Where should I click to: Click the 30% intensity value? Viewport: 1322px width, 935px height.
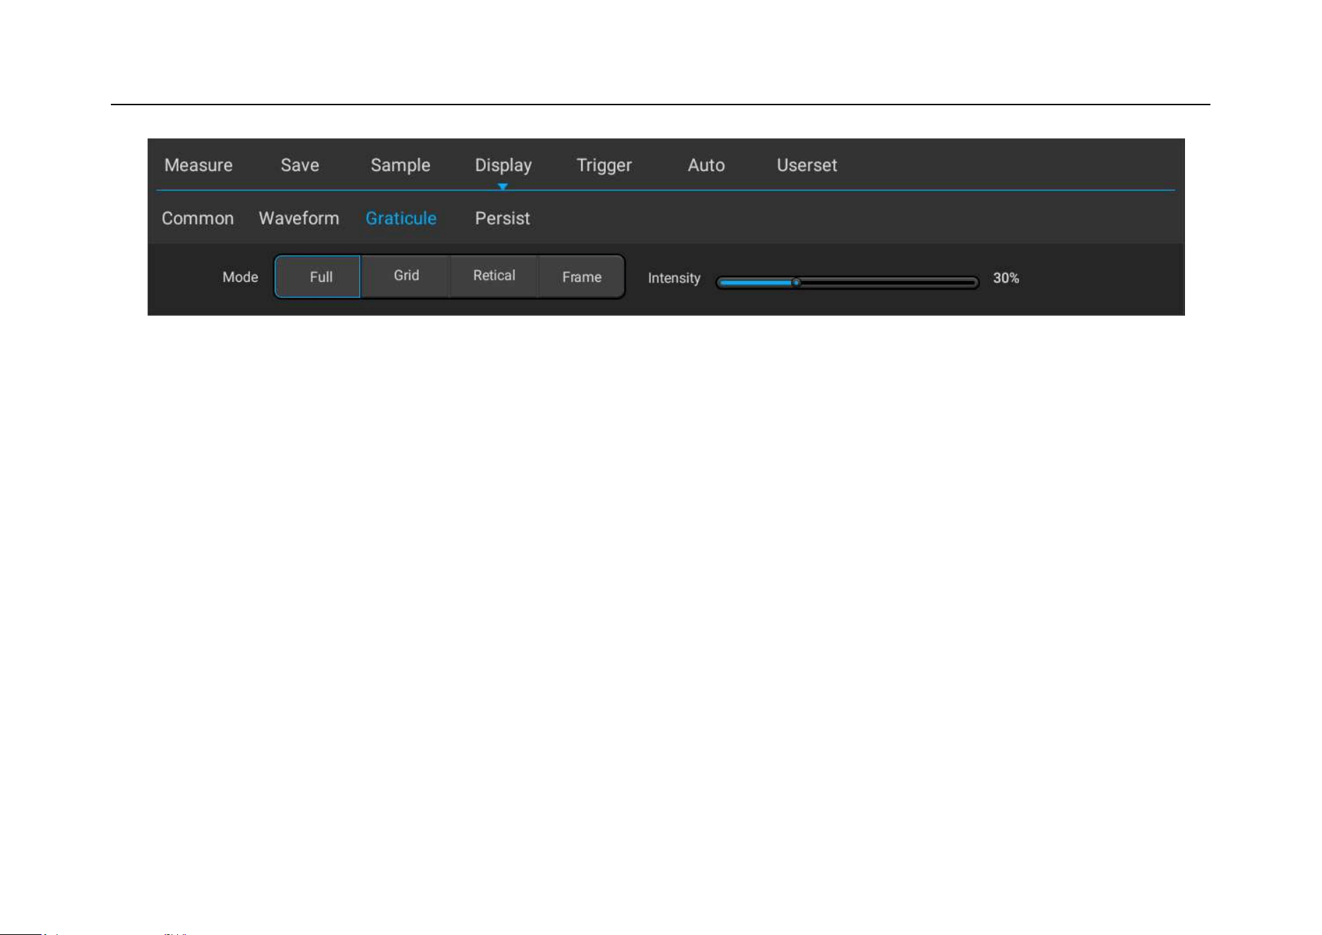point(1006,278)
